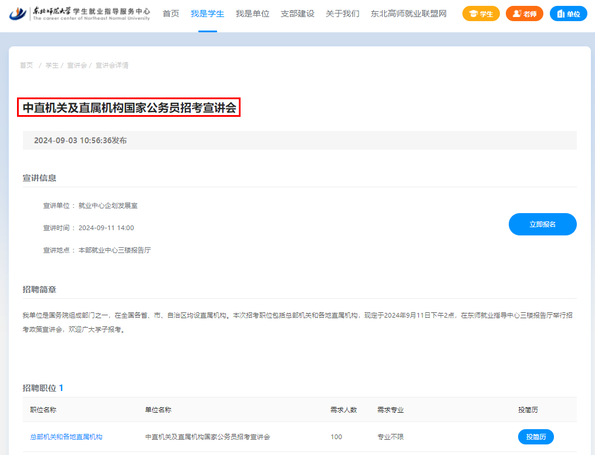Go to 我是单位 in the navigation
595x455 pixels.
tap(252, 14)
